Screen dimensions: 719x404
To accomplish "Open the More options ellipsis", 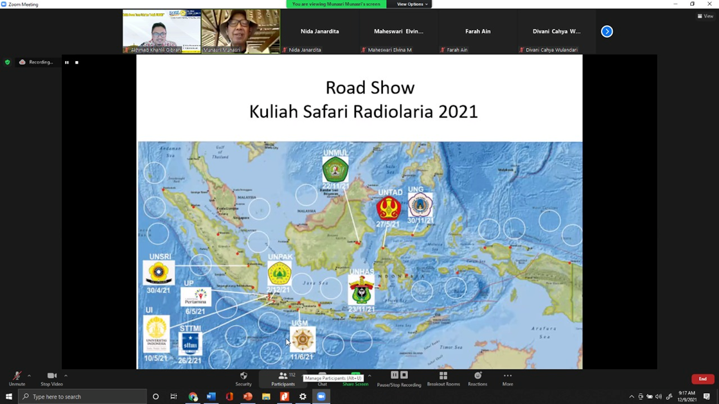I will tap(508, 378).
